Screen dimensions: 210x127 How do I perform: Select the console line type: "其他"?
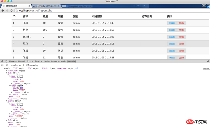pyautogui.click(x=19, y=109)
